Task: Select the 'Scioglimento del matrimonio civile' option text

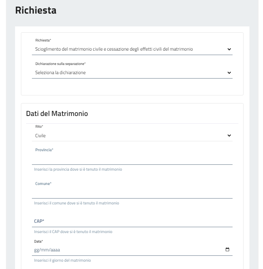Action: pyautogui.click(x=114, y=49)
